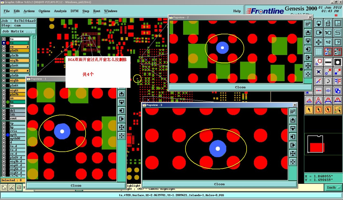The image size is (343, 200).
Task: Click the 1:2 zoom scale icon
Action: (328, 42)
